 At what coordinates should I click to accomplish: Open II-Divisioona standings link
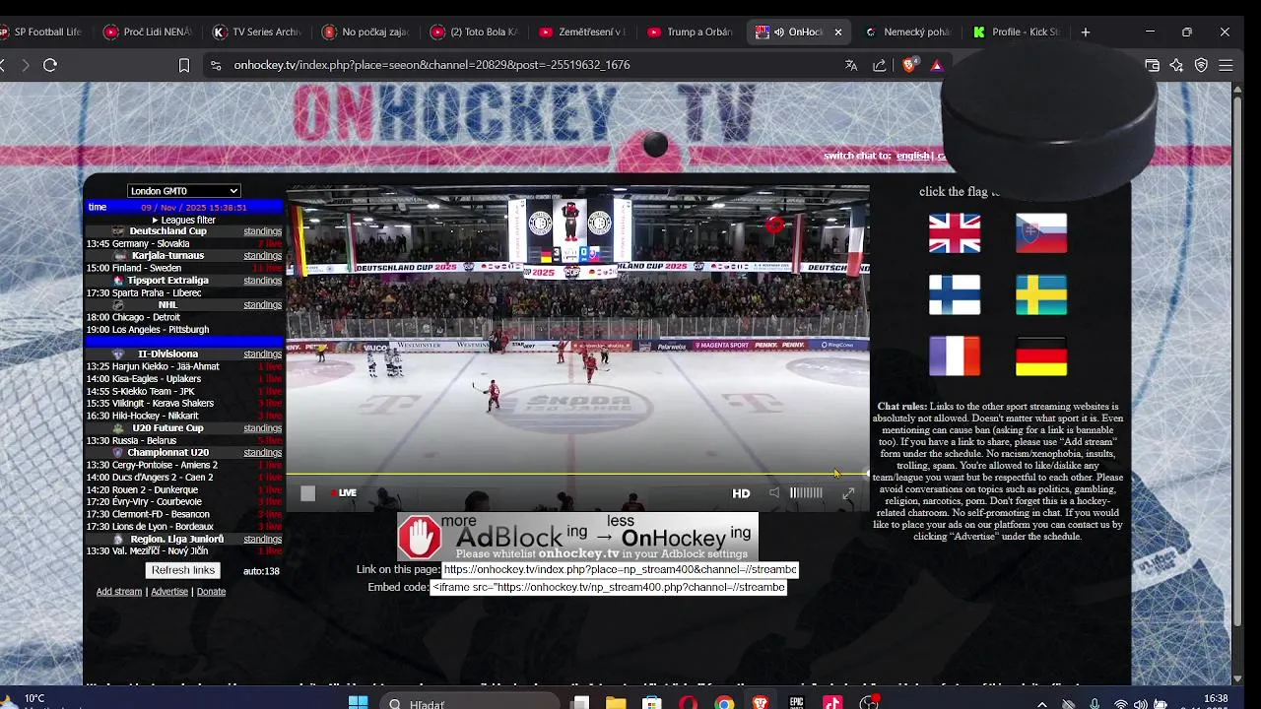(x=263, y=354)
